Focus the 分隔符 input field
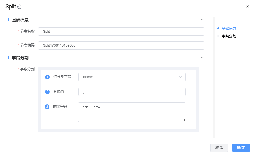This screenshot has width=254, height=157. [132, 92]
